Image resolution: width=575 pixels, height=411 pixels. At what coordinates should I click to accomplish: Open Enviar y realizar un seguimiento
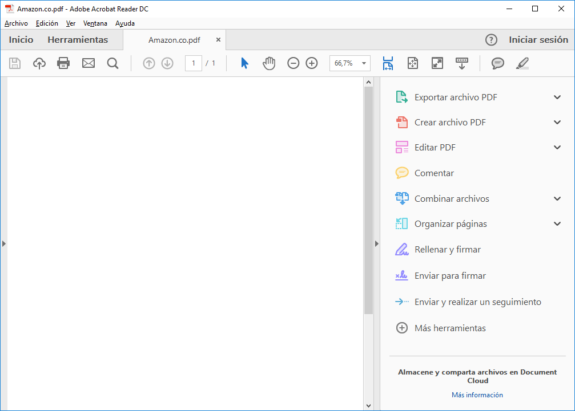[x=468, y=302]
